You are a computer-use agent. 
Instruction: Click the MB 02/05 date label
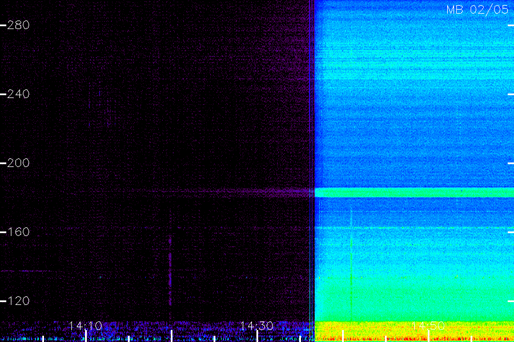coord(477,10)
